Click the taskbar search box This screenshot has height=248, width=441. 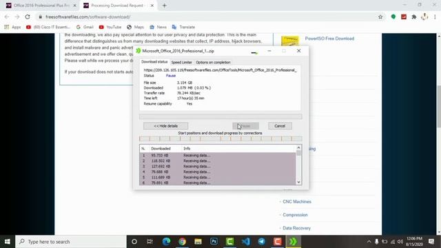[70, 242]
